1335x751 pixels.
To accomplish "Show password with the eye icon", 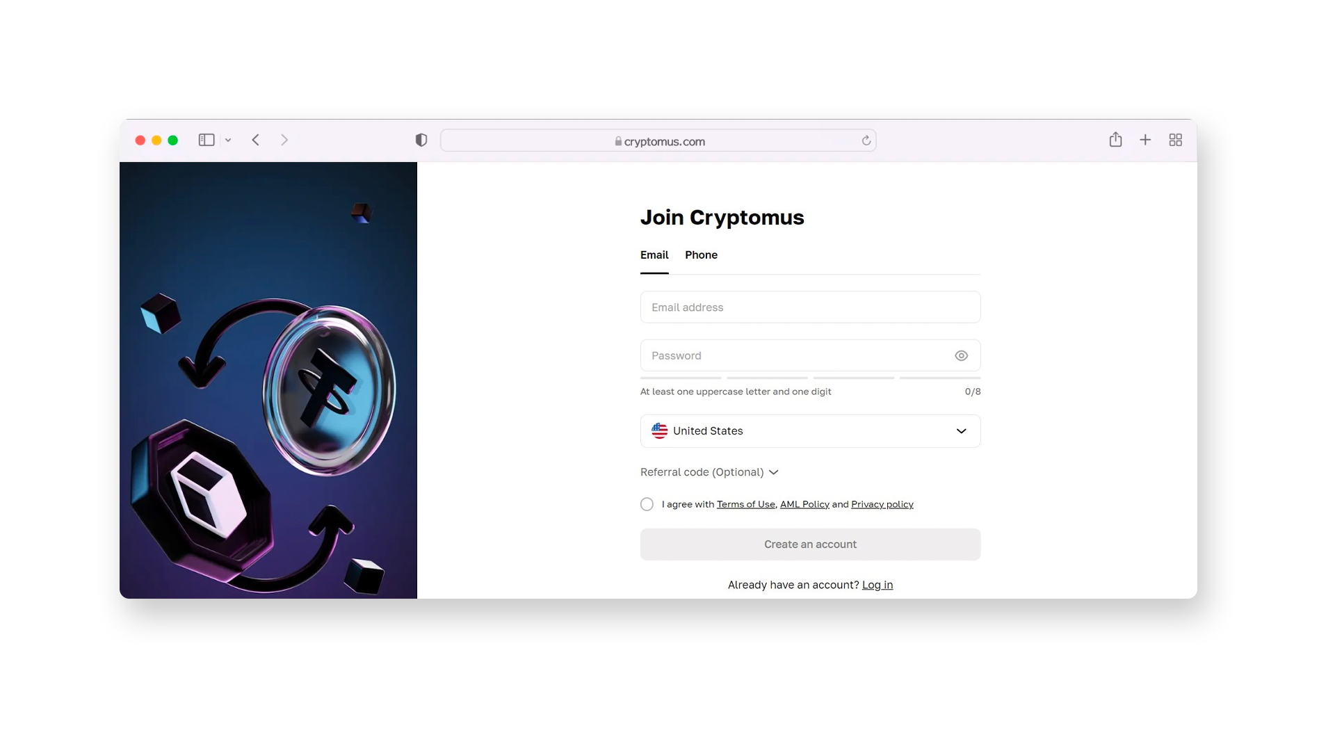I will coord(962,355).
